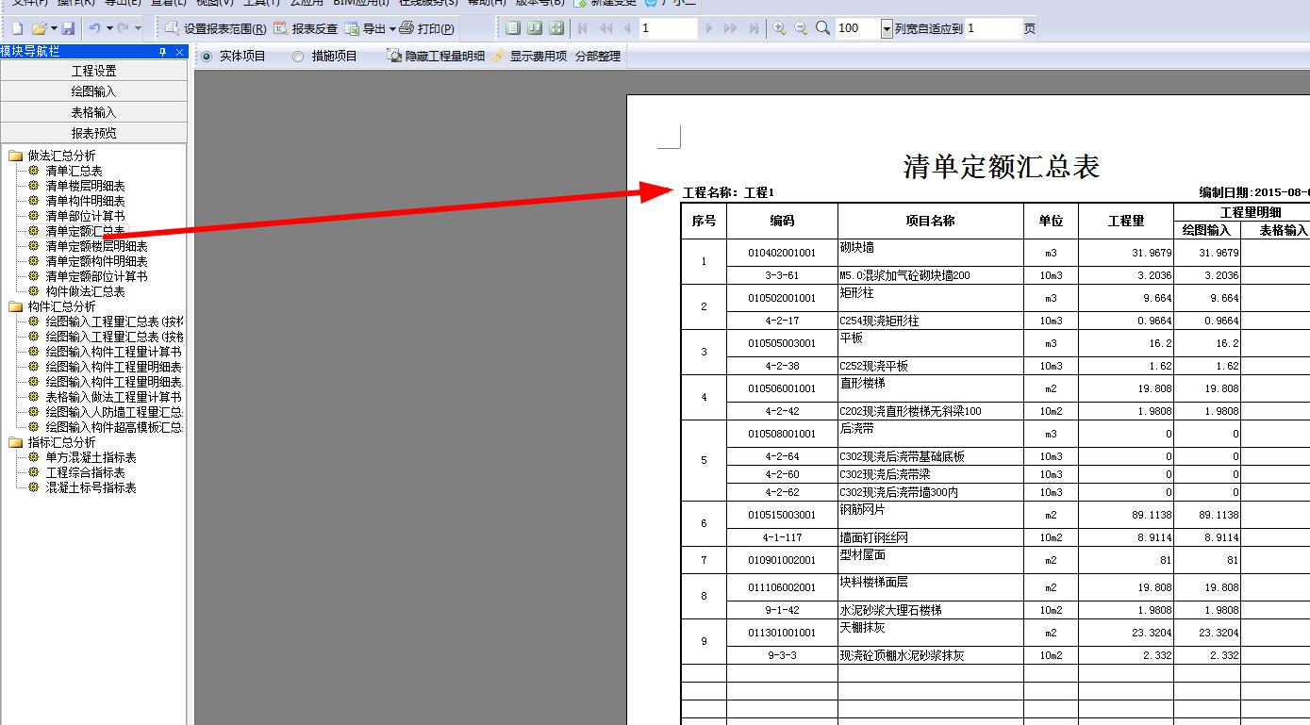This screenshot has height=725, width=1310.
Task: Open the redo history dropdown arrow
Action: (138, 28)
